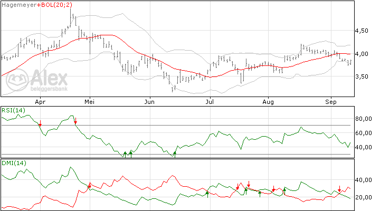Select the Aug month axis label
Screen dimensions: 380x211
(x=268, y=102)
